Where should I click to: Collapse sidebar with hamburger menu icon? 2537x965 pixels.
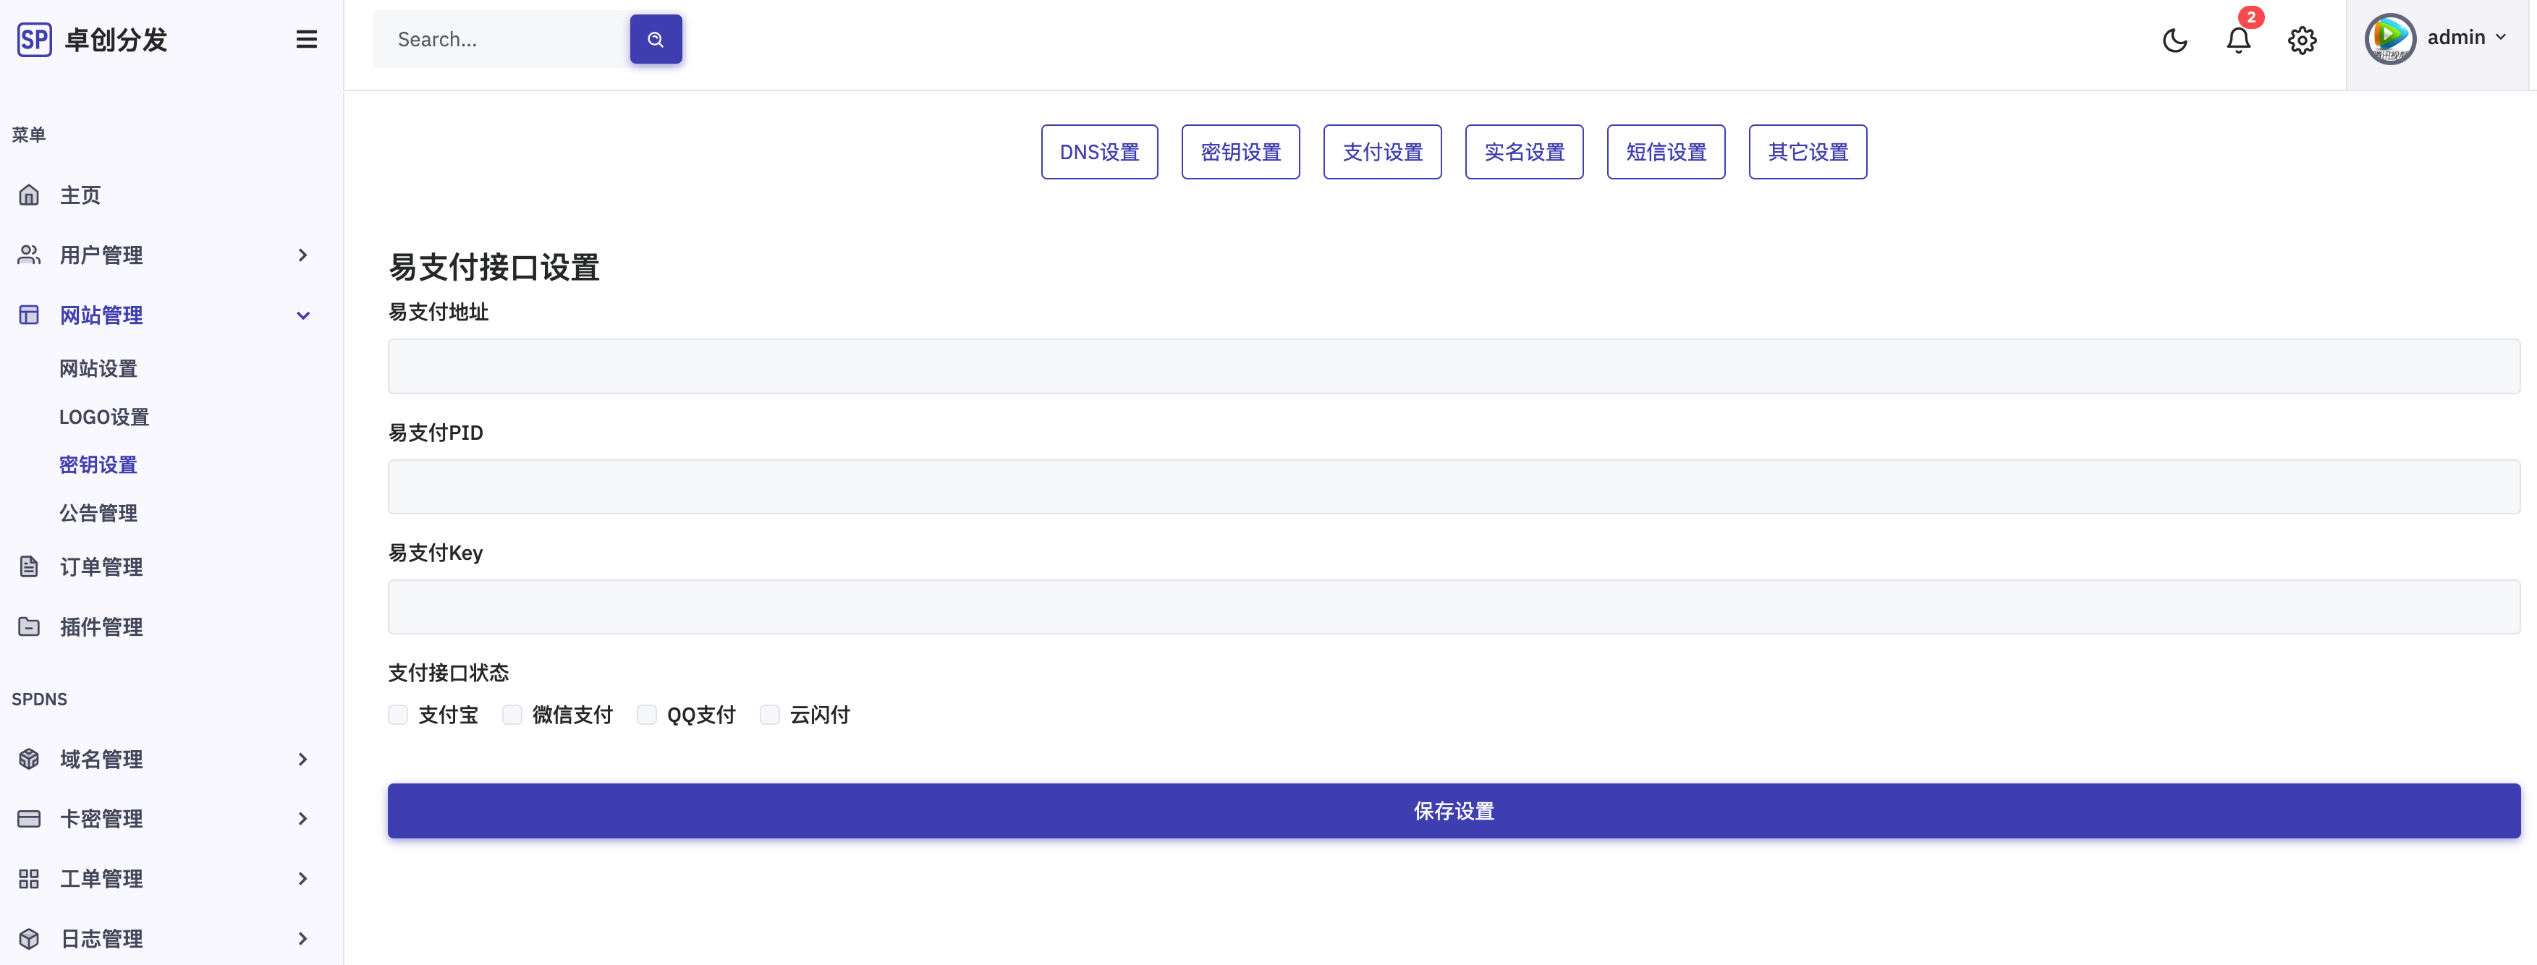click(306, 39)
